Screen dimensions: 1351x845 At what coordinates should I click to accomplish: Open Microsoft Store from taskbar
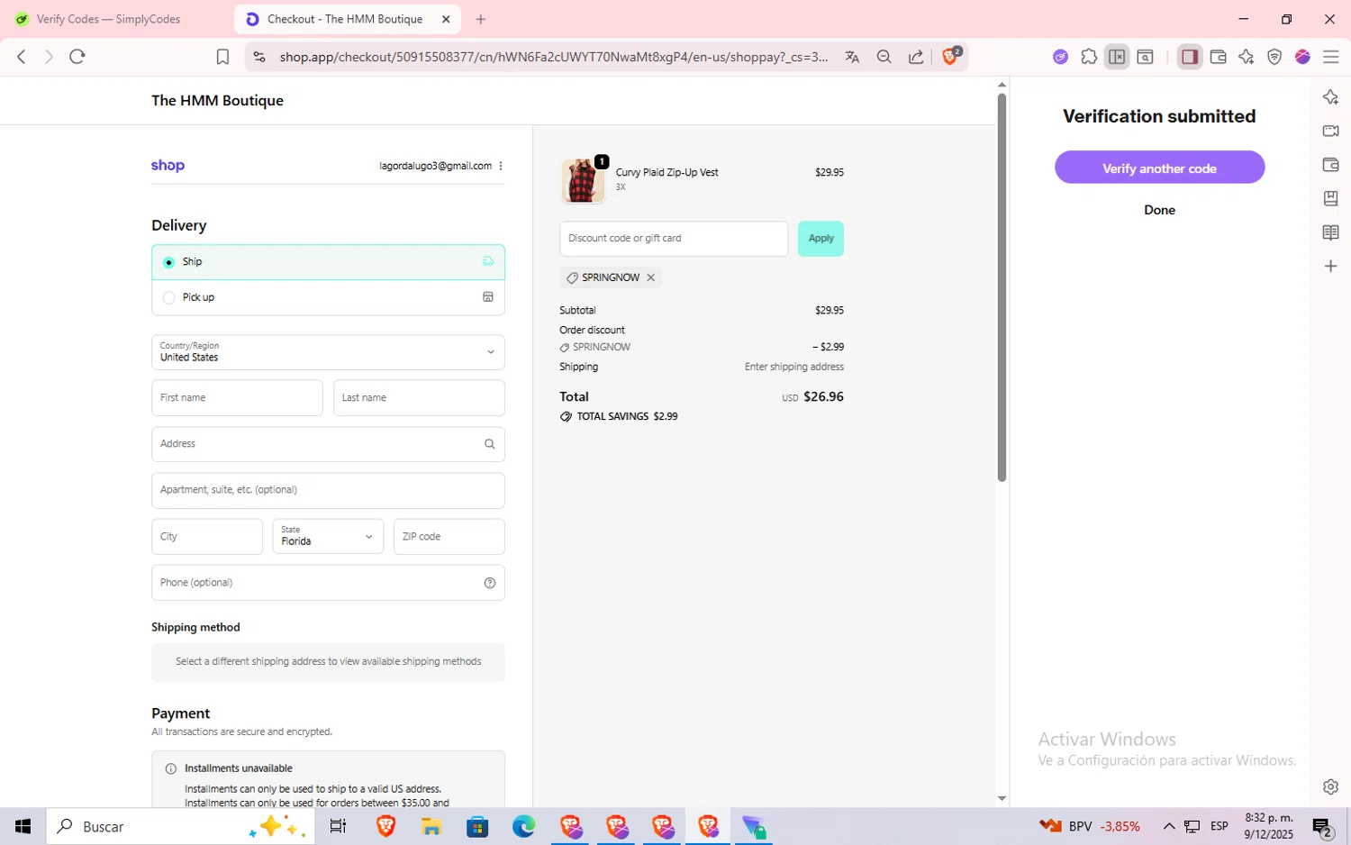477,826
